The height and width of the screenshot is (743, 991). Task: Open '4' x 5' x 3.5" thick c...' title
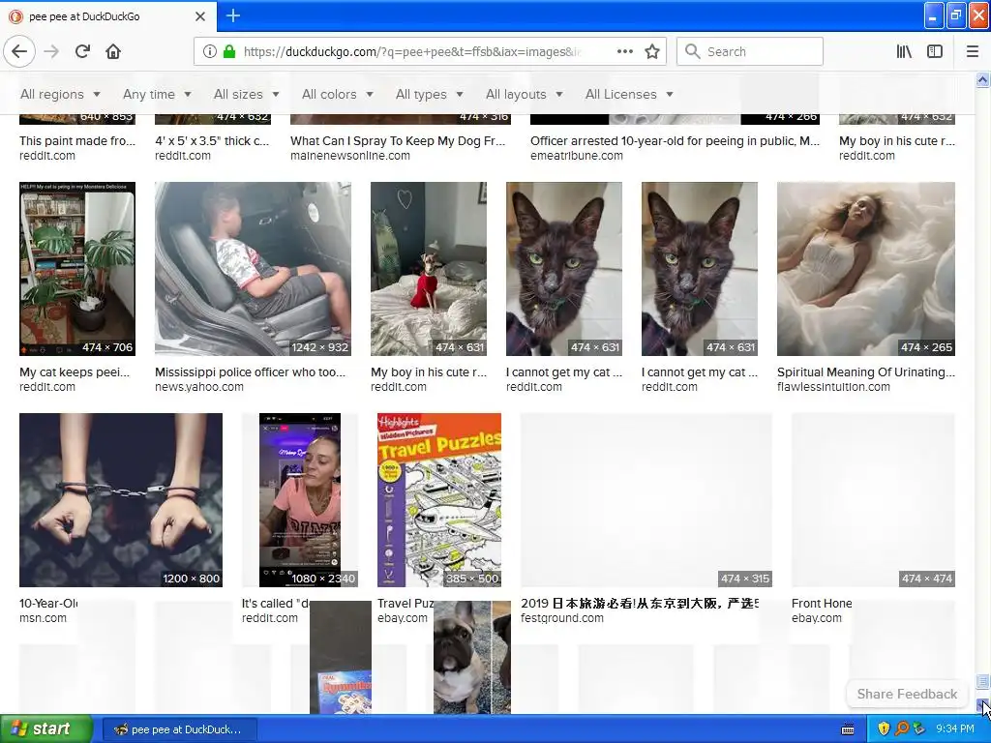point(212,141)
